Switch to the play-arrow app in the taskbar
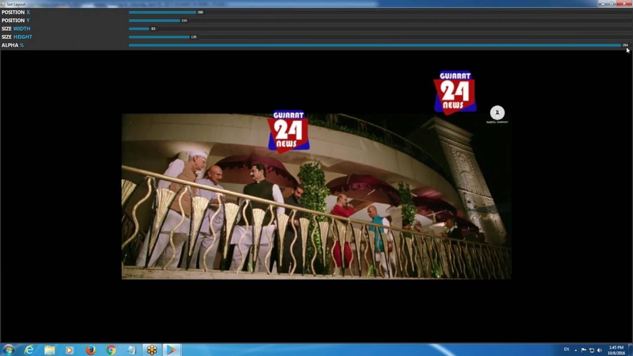 click(x=171, y=350)
